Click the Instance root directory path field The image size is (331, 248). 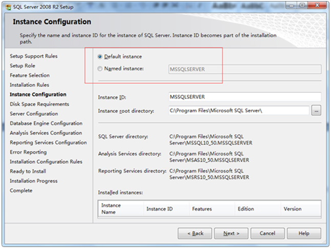point(238,110)
